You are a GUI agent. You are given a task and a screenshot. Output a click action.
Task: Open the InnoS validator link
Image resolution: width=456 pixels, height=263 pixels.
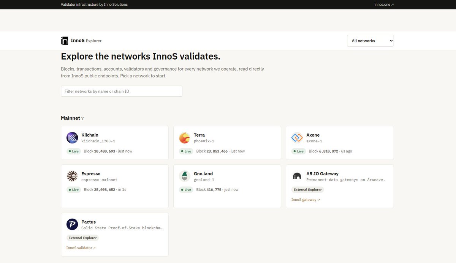coord(81,248)
